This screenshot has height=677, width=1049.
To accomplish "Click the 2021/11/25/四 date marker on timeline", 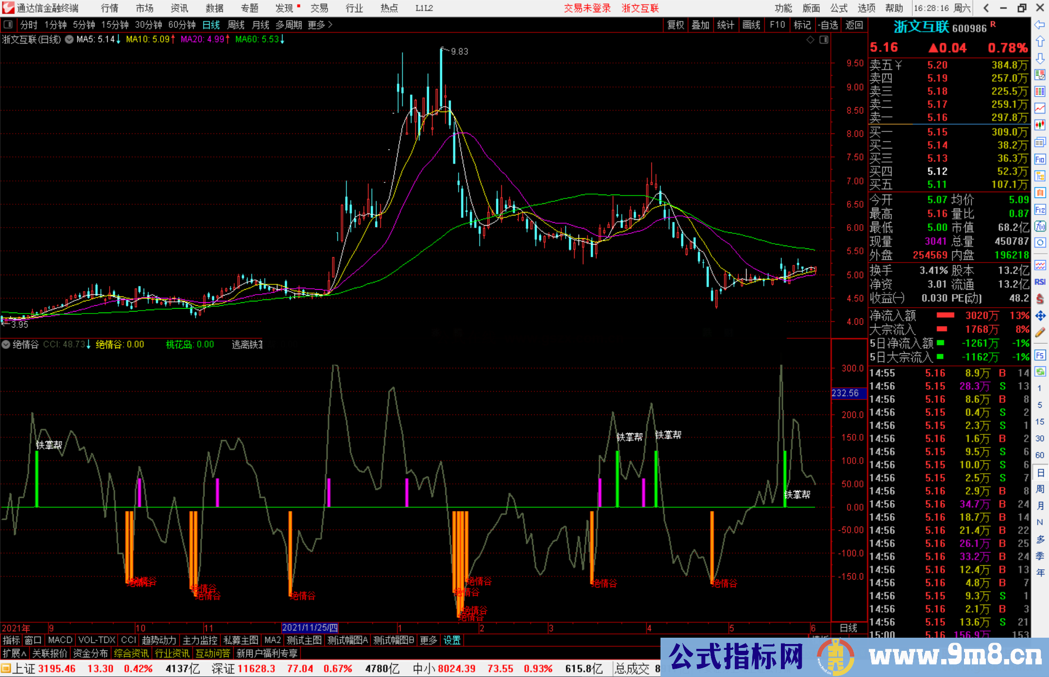I will click(310, 628).
